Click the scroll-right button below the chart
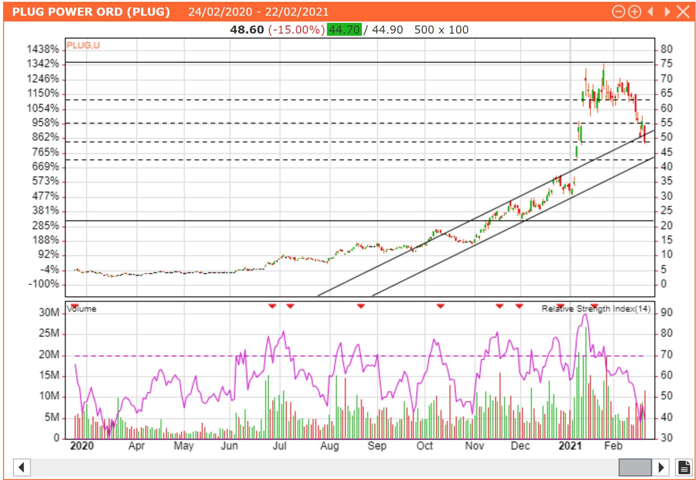 click(661, 467)
